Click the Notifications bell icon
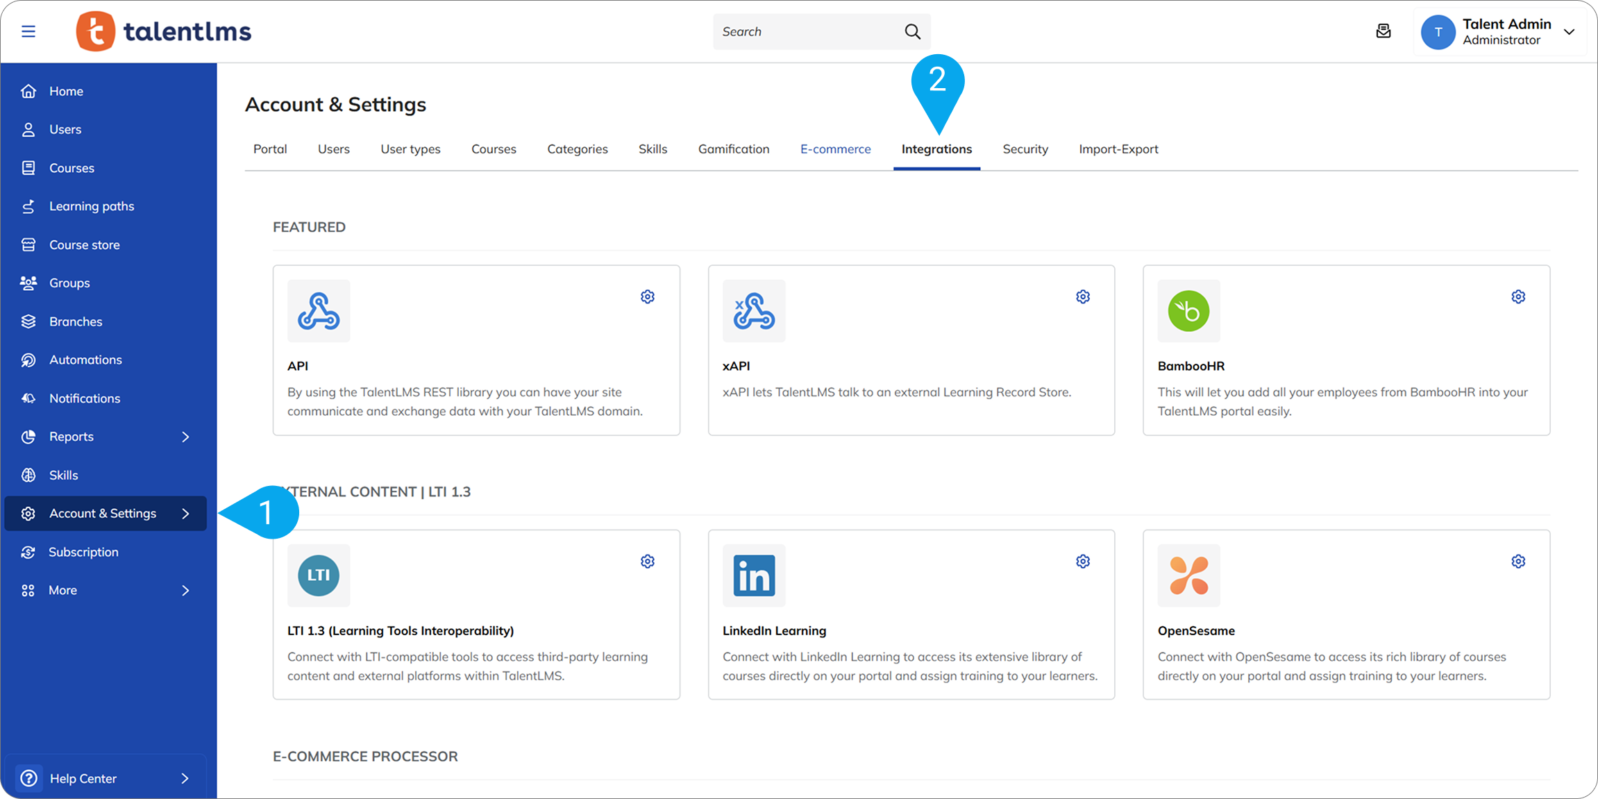 tap(28, 398)
